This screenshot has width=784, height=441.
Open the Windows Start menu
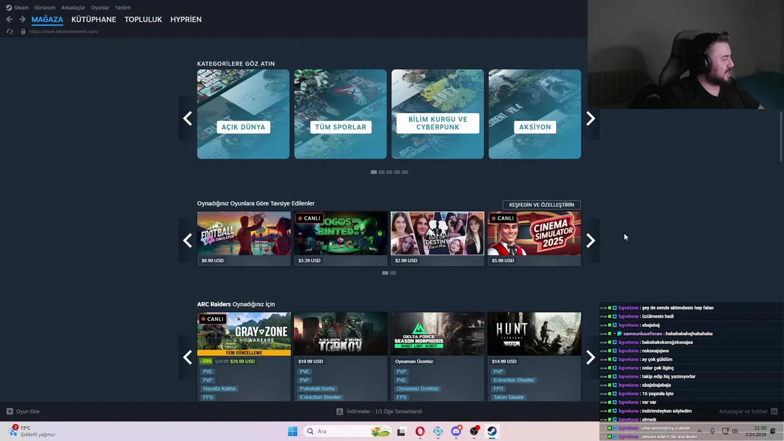pyautogui.click(x=292, y=431)
